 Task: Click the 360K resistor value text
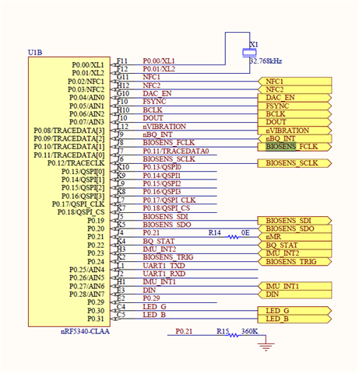(249, 331)
